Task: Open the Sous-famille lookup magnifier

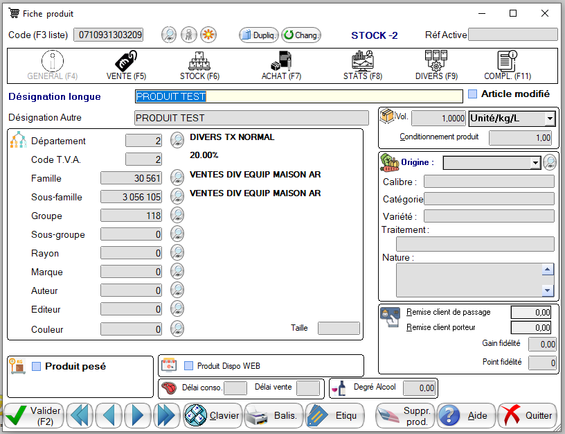Action: (177, 197)
